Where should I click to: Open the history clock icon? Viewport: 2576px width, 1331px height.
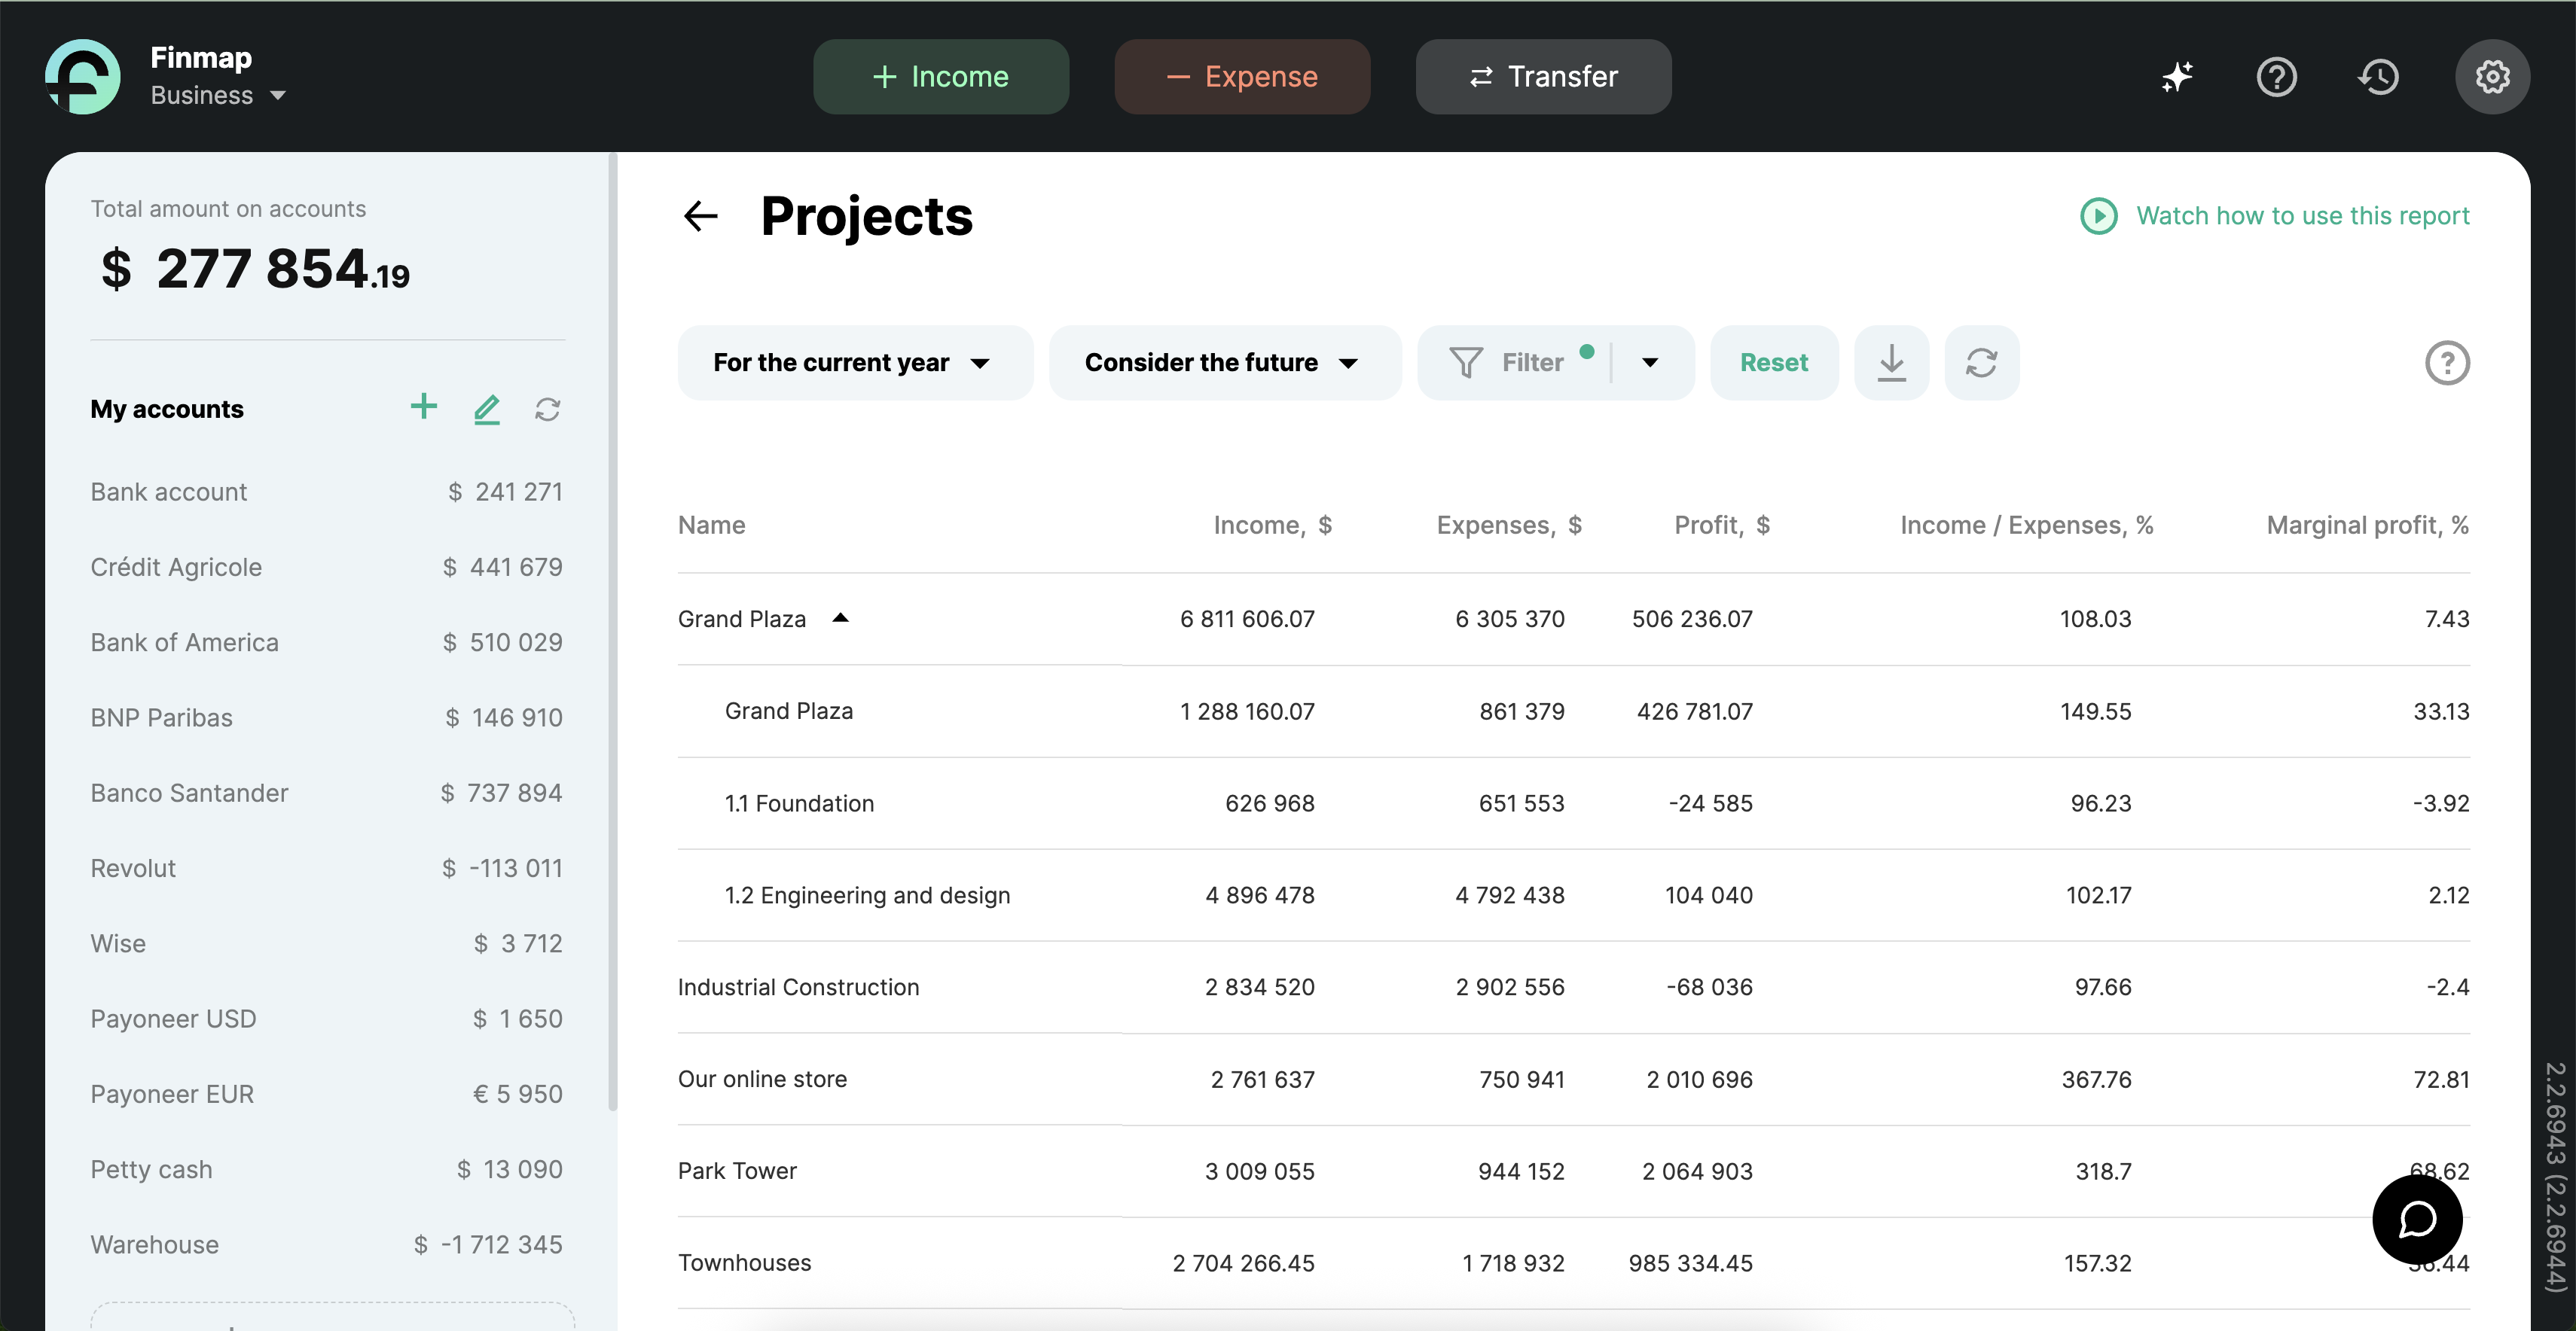coord(2378,77)
